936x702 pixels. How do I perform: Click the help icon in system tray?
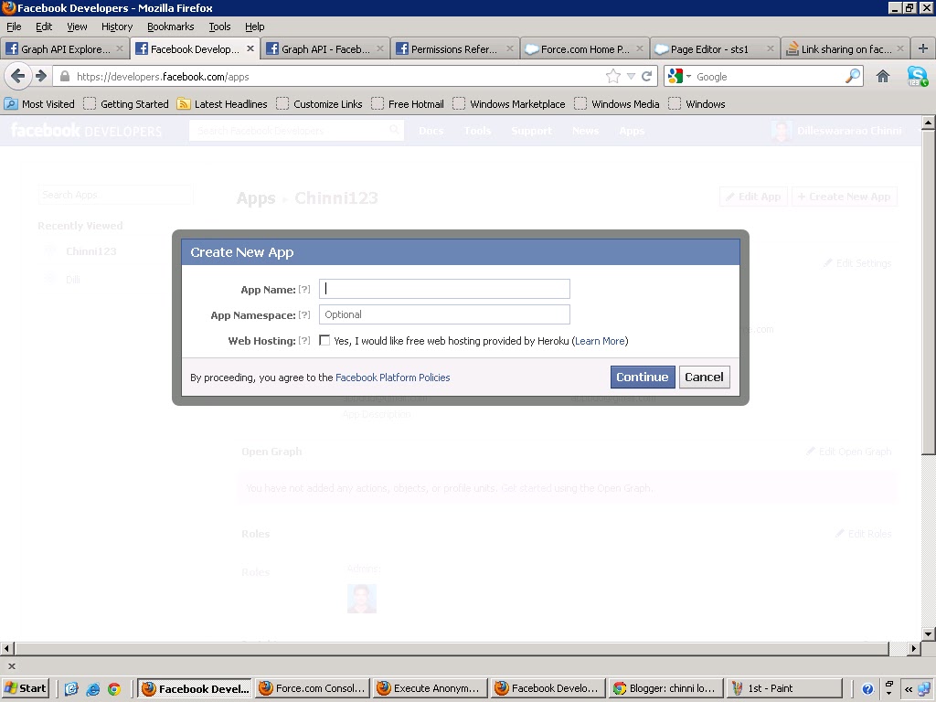[867, 689]
